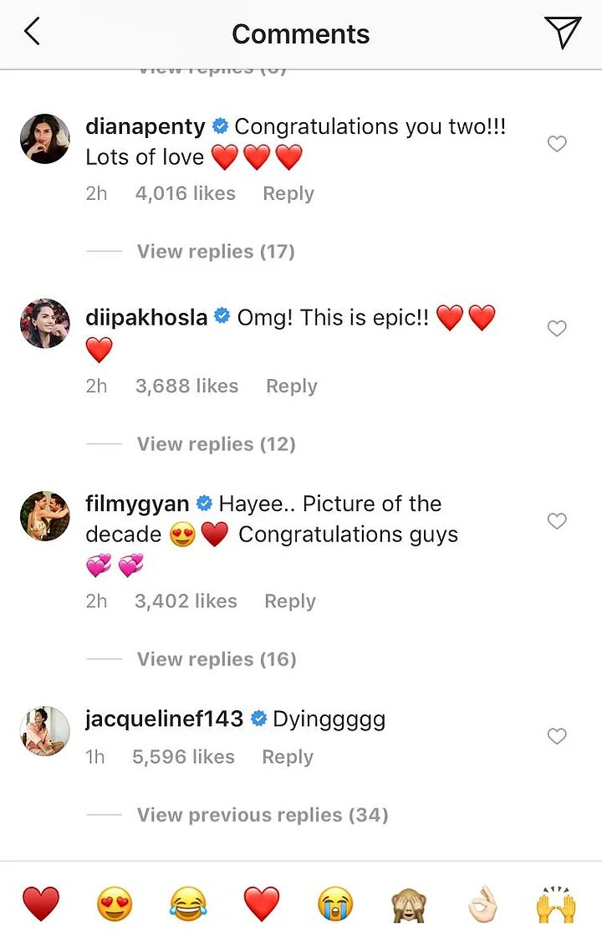This screenshot has width=602, height=952.
Task: Tap filmygyan's profile picture
Action: tap(45, 516)
